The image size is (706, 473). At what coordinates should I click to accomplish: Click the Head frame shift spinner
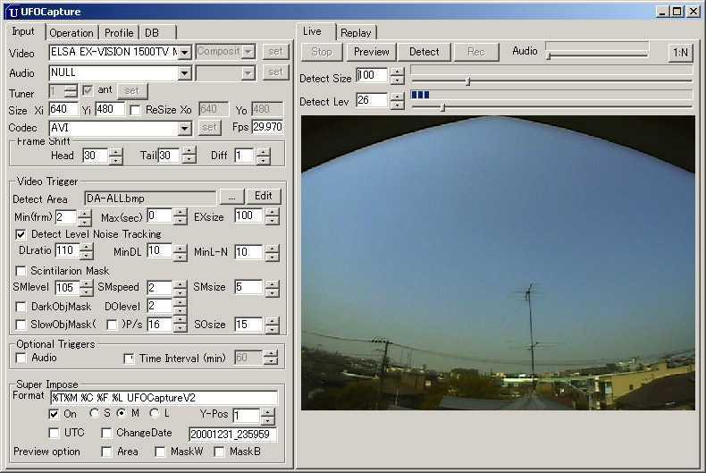coord(115,156)
